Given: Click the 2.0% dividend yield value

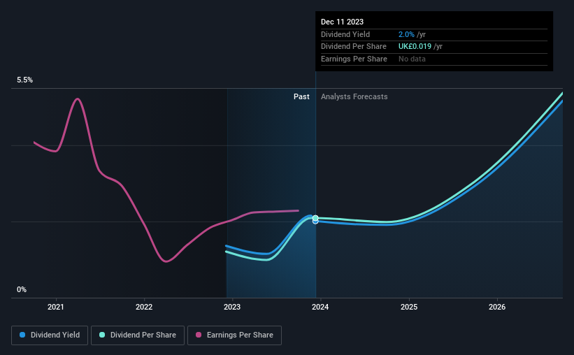Looking at the screenshot, I should [x=406, y=34].
